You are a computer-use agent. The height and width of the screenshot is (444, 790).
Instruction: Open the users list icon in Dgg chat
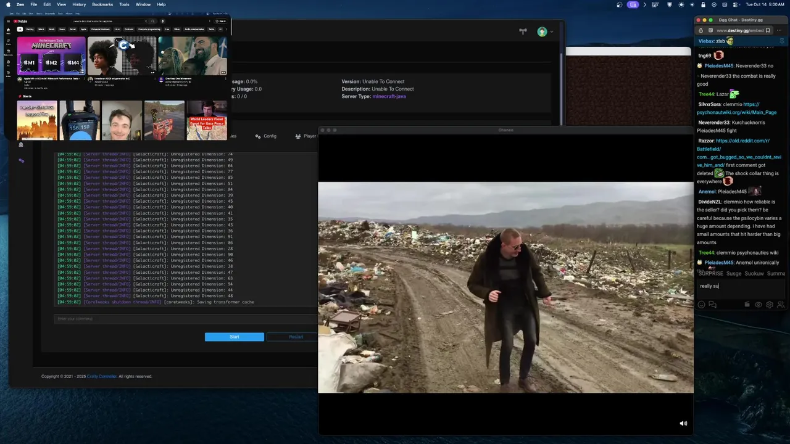click(x=781, y=305)
